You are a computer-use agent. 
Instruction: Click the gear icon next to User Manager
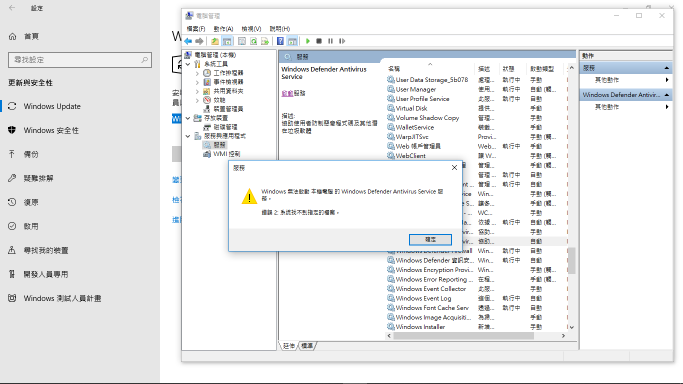(x=391, y=89)
